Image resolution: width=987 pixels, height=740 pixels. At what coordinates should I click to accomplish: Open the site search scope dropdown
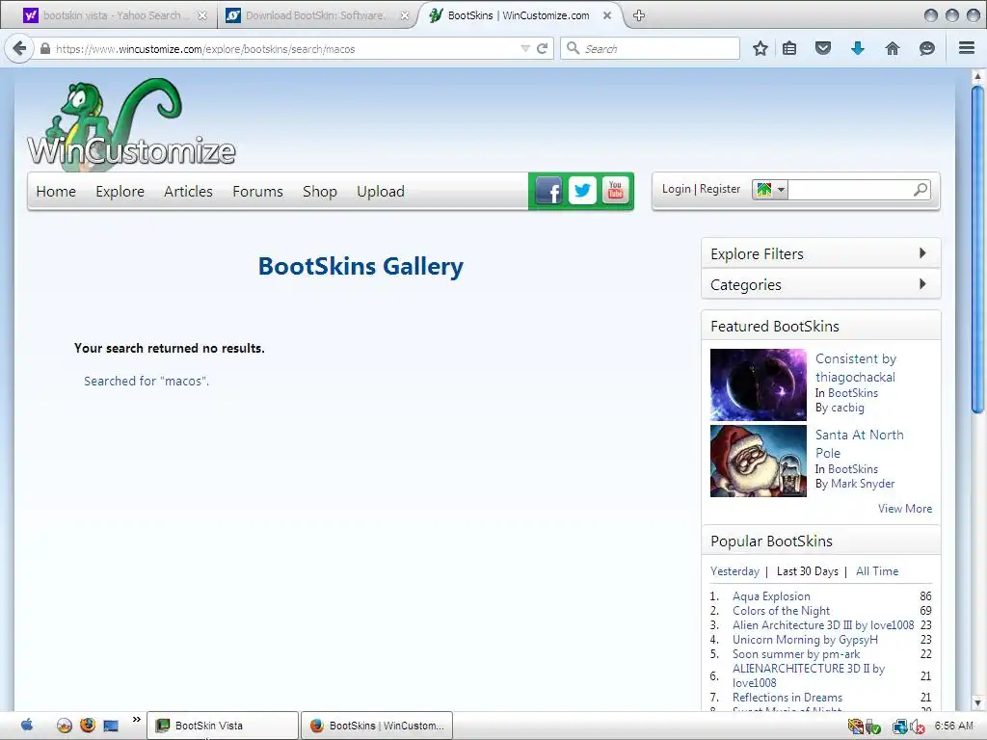coord(770,190)
